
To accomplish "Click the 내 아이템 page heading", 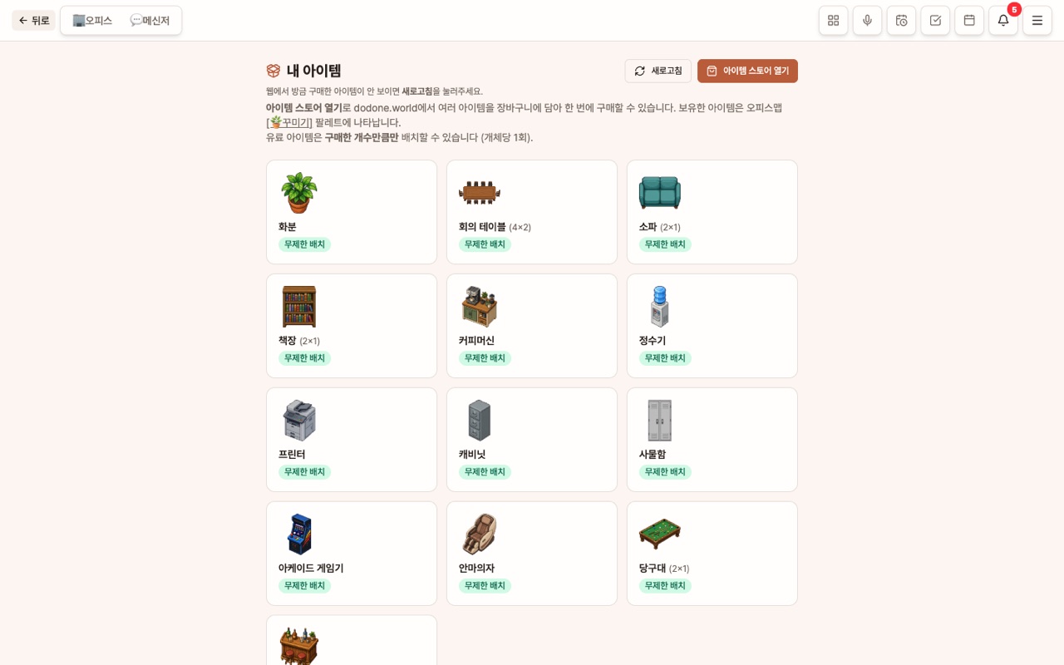I will pos(314,71).
